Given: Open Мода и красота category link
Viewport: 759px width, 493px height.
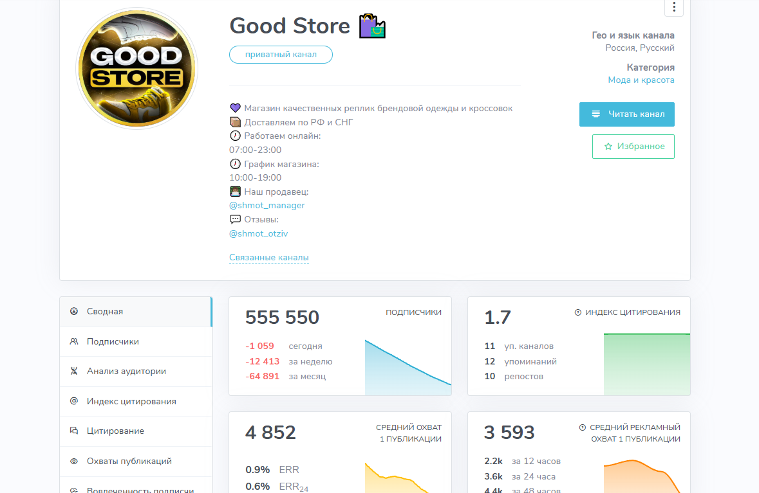Looking at the screenshot, I should pyautogui.click(x=641, y=80).
